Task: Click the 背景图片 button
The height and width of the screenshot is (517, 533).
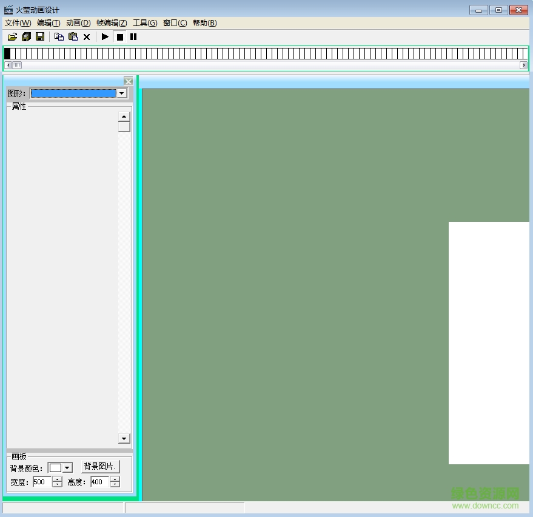Action: 101,466
